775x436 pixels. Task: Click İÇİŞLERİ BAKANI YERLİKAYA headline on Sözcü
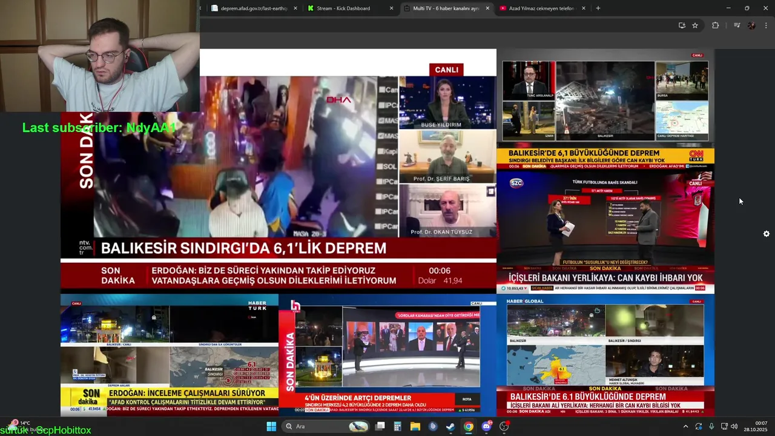coord(605,277)
